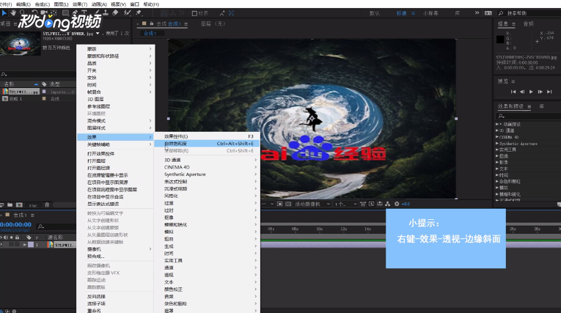Open the view layout '1个' dropdown

coord(345,204)
